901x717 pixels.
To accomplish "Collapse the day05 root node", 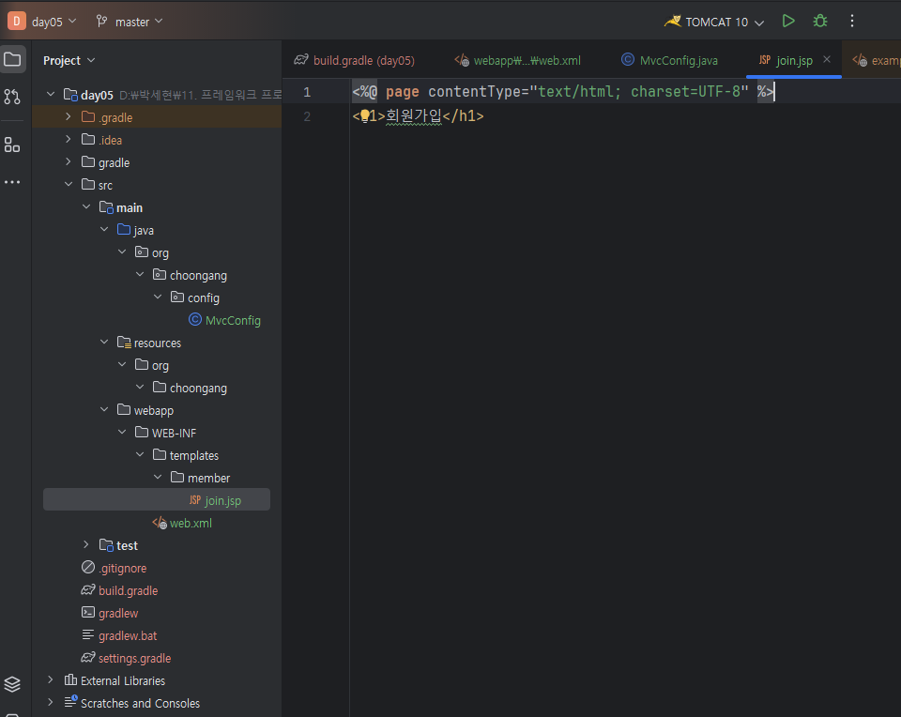I will click(51, 94).
